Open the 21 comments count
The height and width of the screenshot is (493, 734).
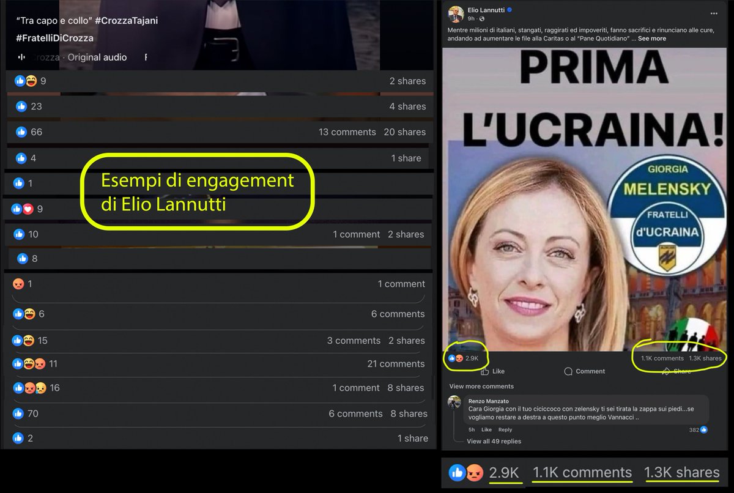pos(396,364)
